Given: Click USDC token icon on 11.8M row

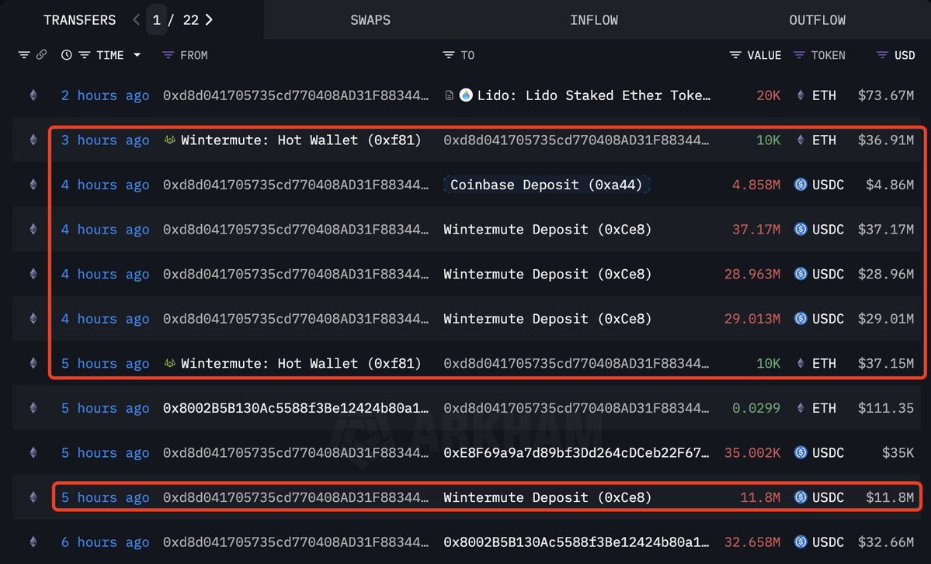Looking at the screenshot, I should (801, 497).
